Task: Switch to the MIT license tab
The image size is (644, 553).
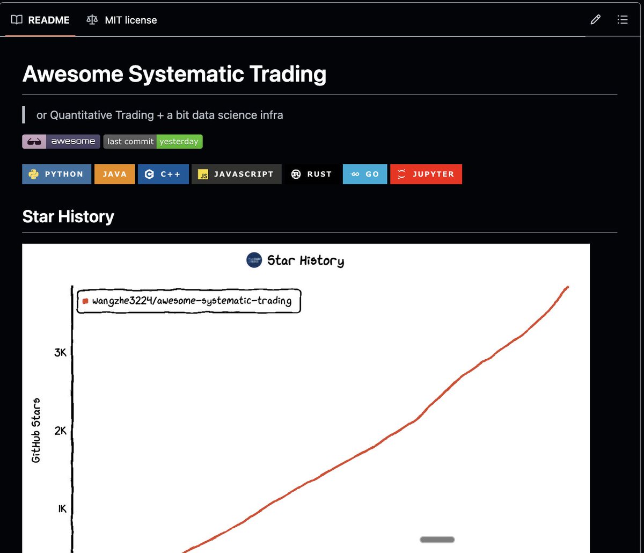Action: coord(122,20)
